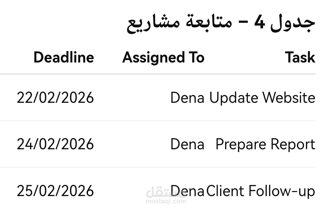Viewport: 332px width, 209px height.
Task: Select the 24/02/2026 deadline cell
Action: pyautogui.click(x=55, y=144)
